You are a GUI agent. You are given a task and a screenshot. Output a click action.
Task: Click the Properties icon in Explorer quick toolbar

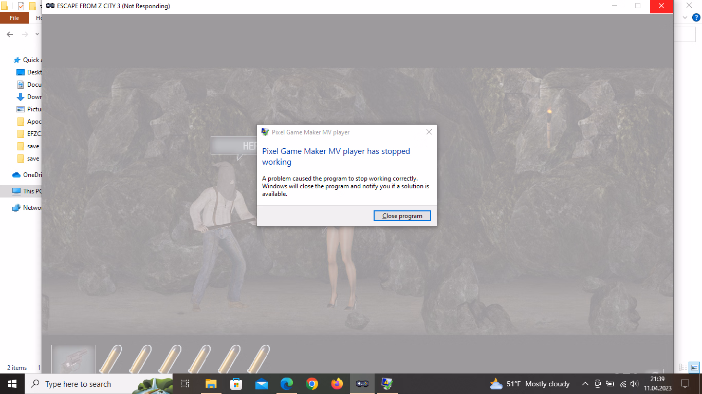click(21, 6)
